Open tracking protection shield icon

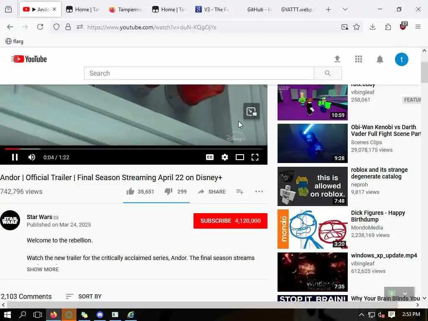pos(56,27)
